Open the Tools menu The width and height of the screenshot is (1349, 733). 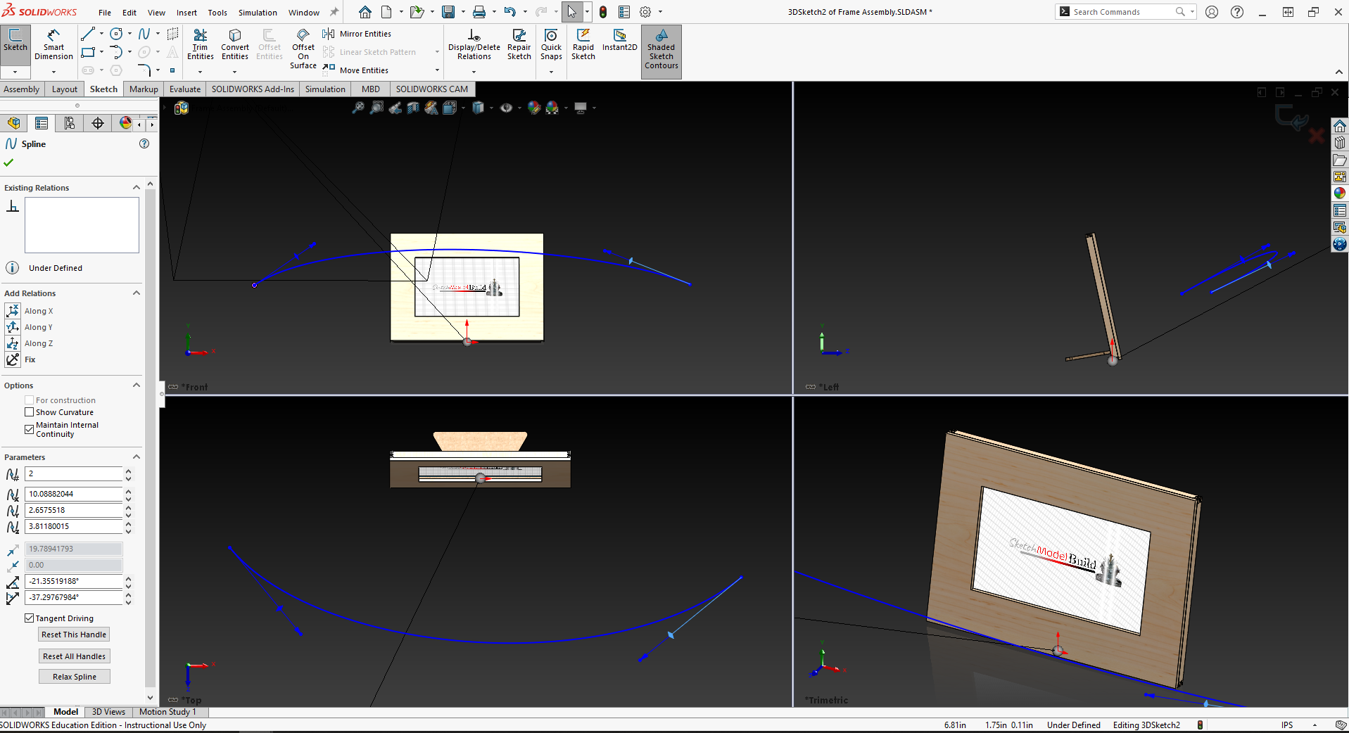click(x=217, y=13)
